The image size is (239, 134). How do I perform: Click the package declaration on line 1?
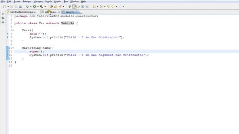coord(56,16)
